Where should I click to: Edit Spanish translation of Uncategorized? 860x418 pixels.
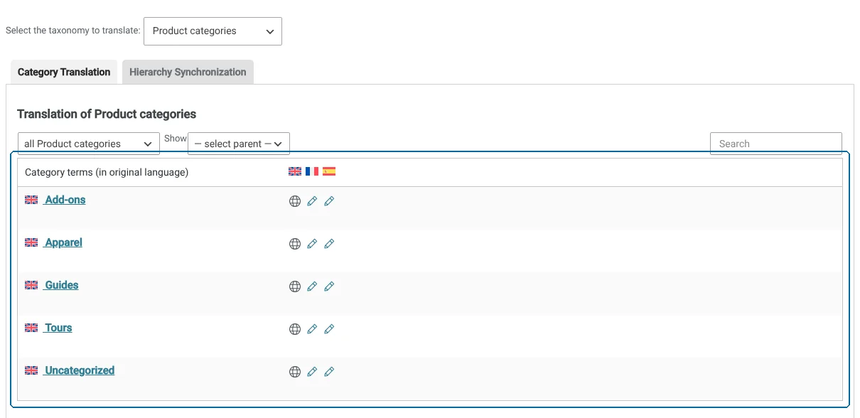(329, 372)
